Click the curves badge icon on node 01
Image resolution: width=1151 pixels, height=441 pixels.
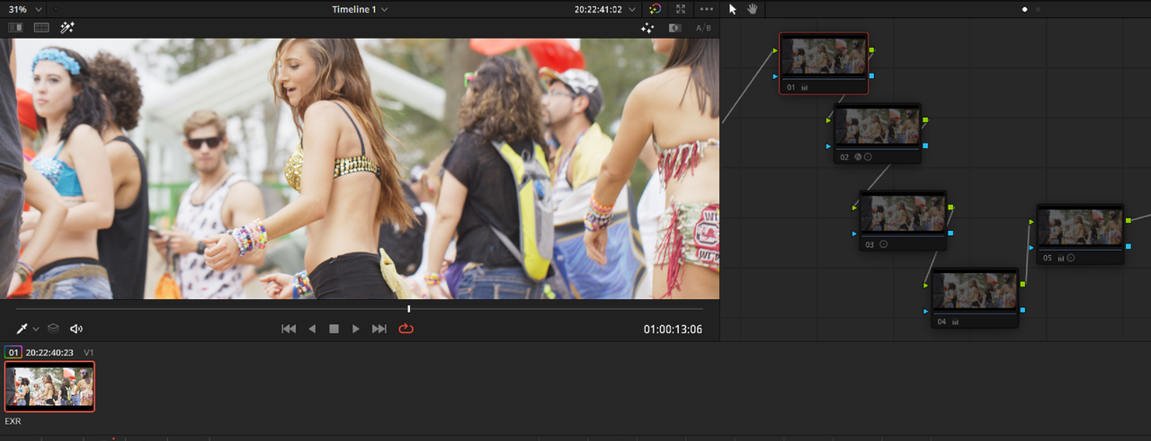[804, 88]
